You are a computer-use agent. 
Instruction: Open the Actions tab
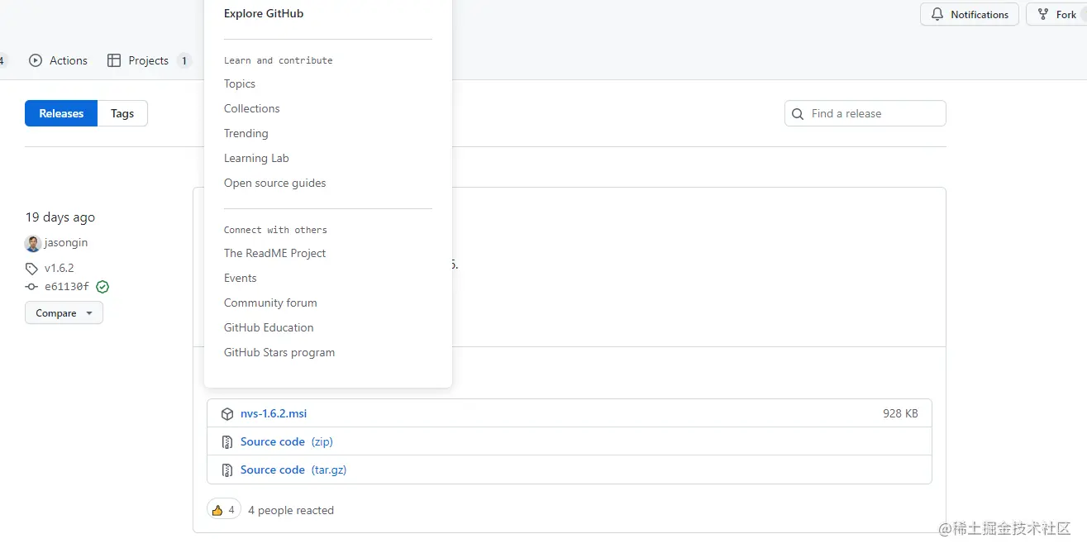pyautogui.click(x=58, y=60)
